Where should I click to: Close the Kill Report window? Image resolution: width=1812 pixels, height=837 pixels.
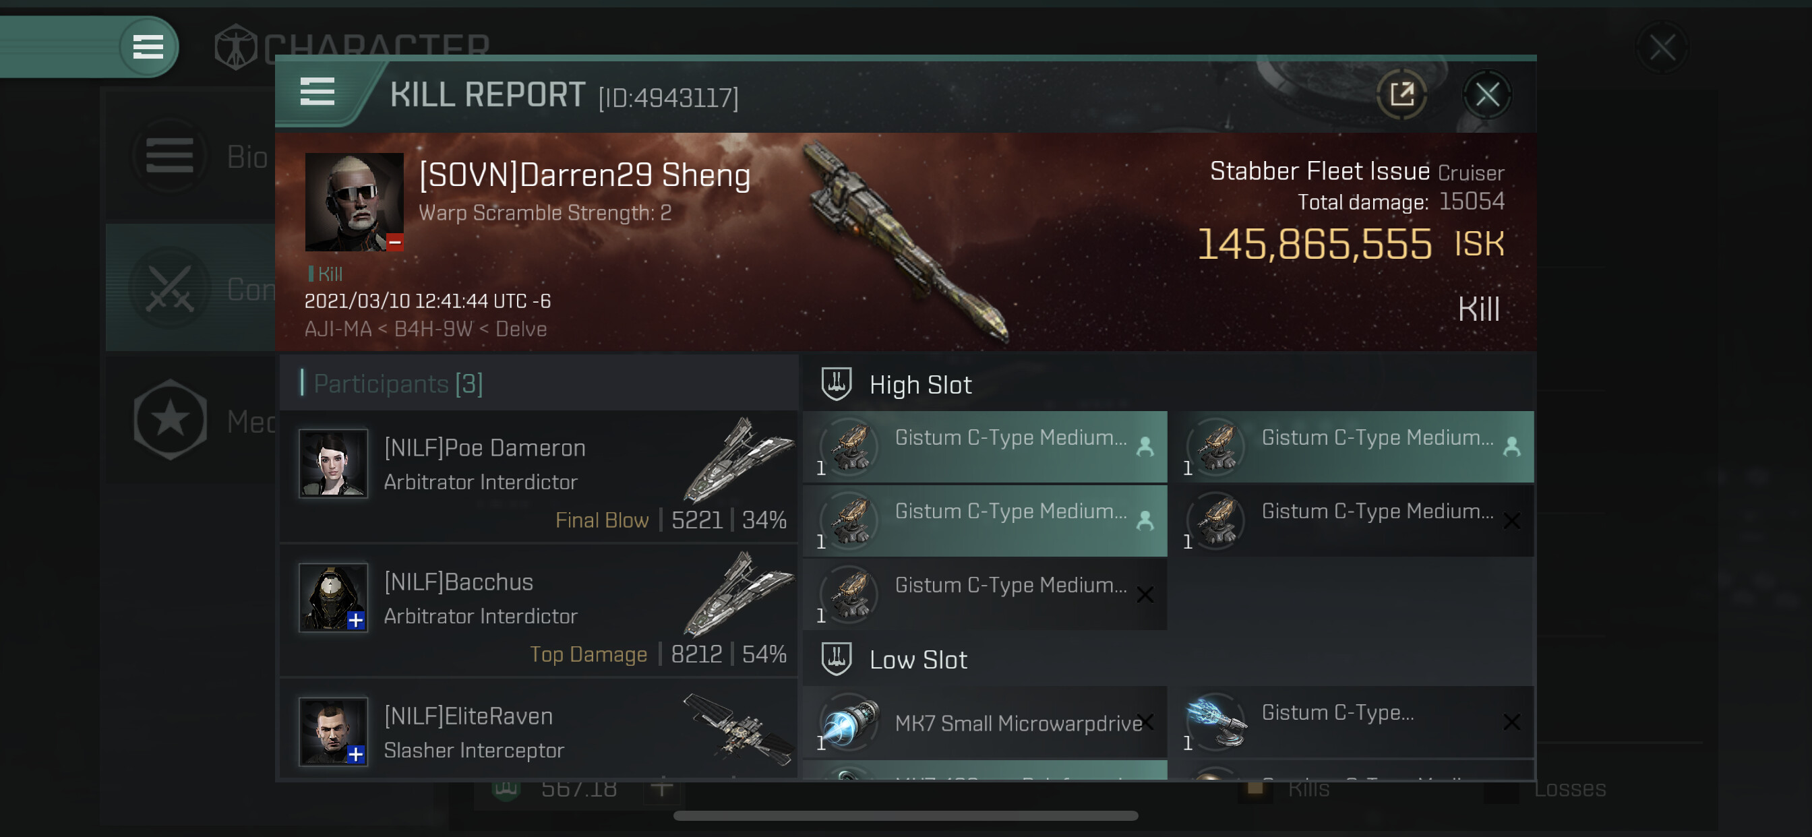1487,94
